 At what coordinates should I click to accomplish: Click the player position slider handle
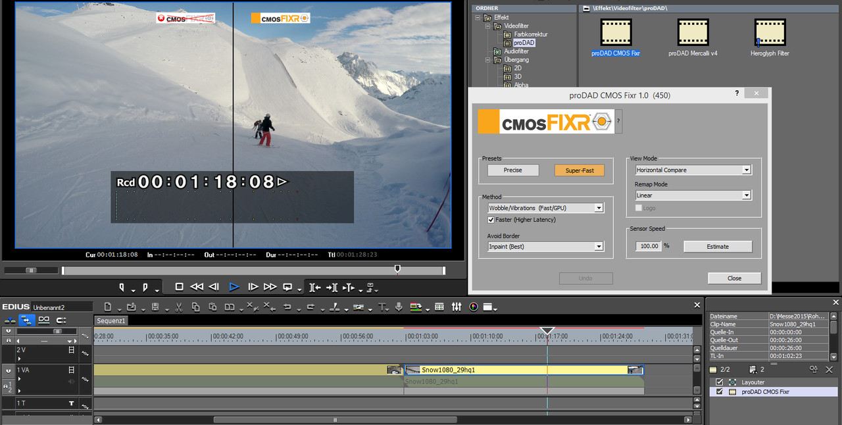pyautogui.click(x=397, y=268)
